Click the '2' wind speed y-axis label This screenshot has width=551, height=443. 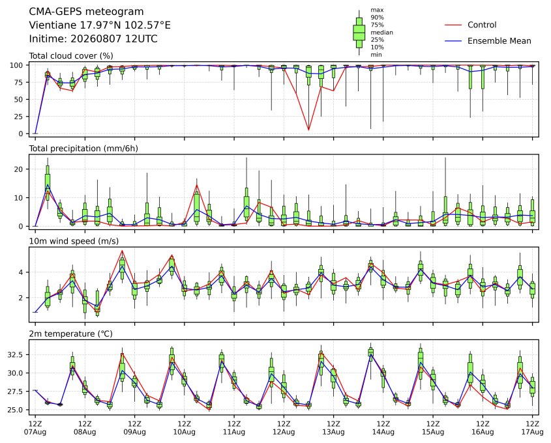(21, 298)
